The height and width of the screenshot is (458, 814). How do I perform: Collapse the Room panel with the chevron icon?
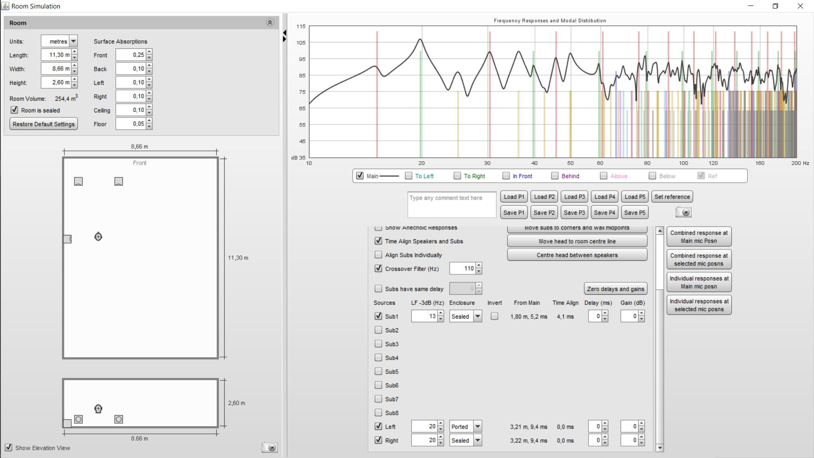click(x=270, y=22)
